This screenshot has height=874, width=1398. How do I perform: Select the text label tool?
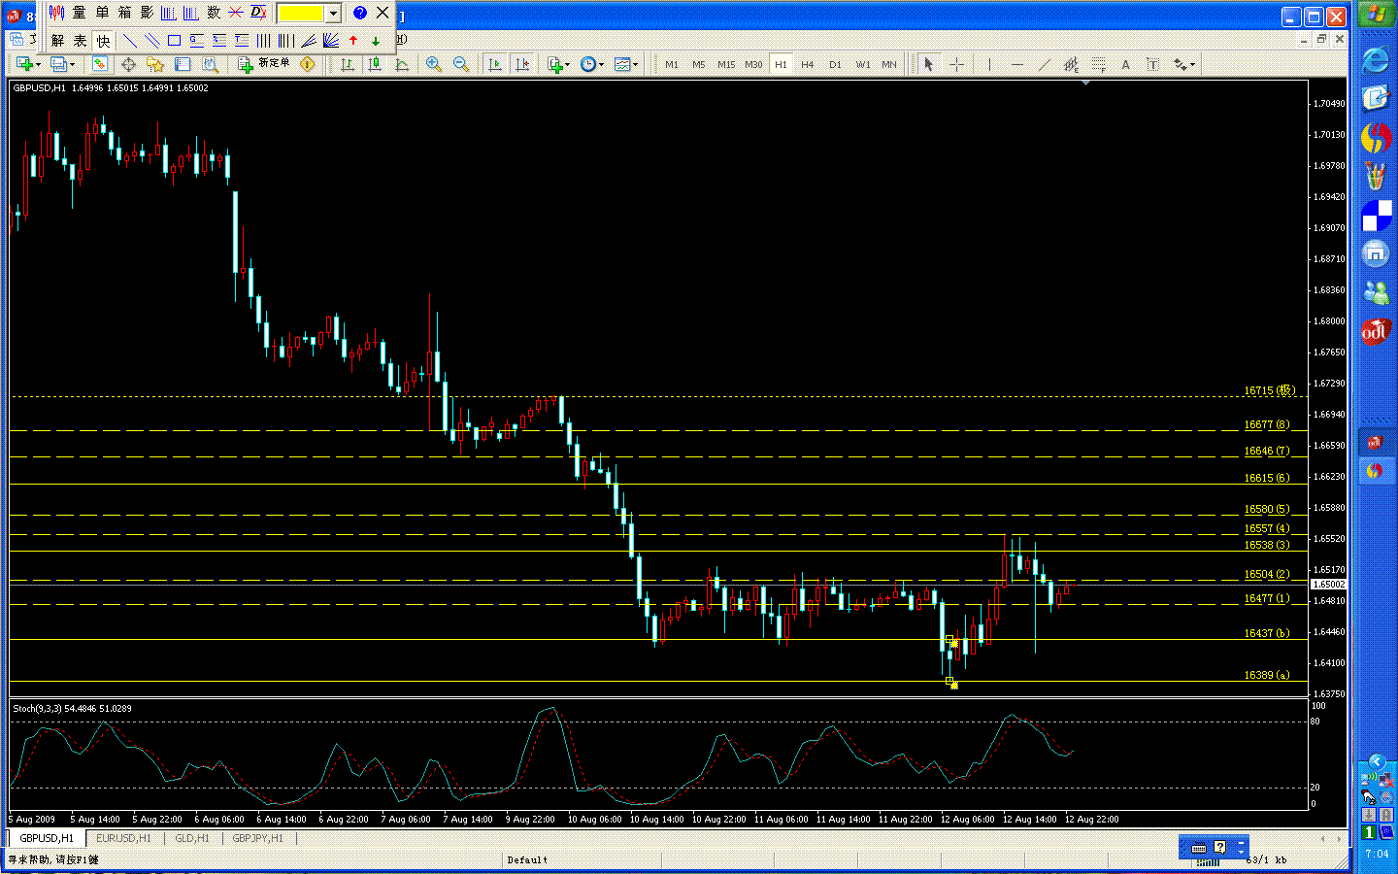point(1152,64)
